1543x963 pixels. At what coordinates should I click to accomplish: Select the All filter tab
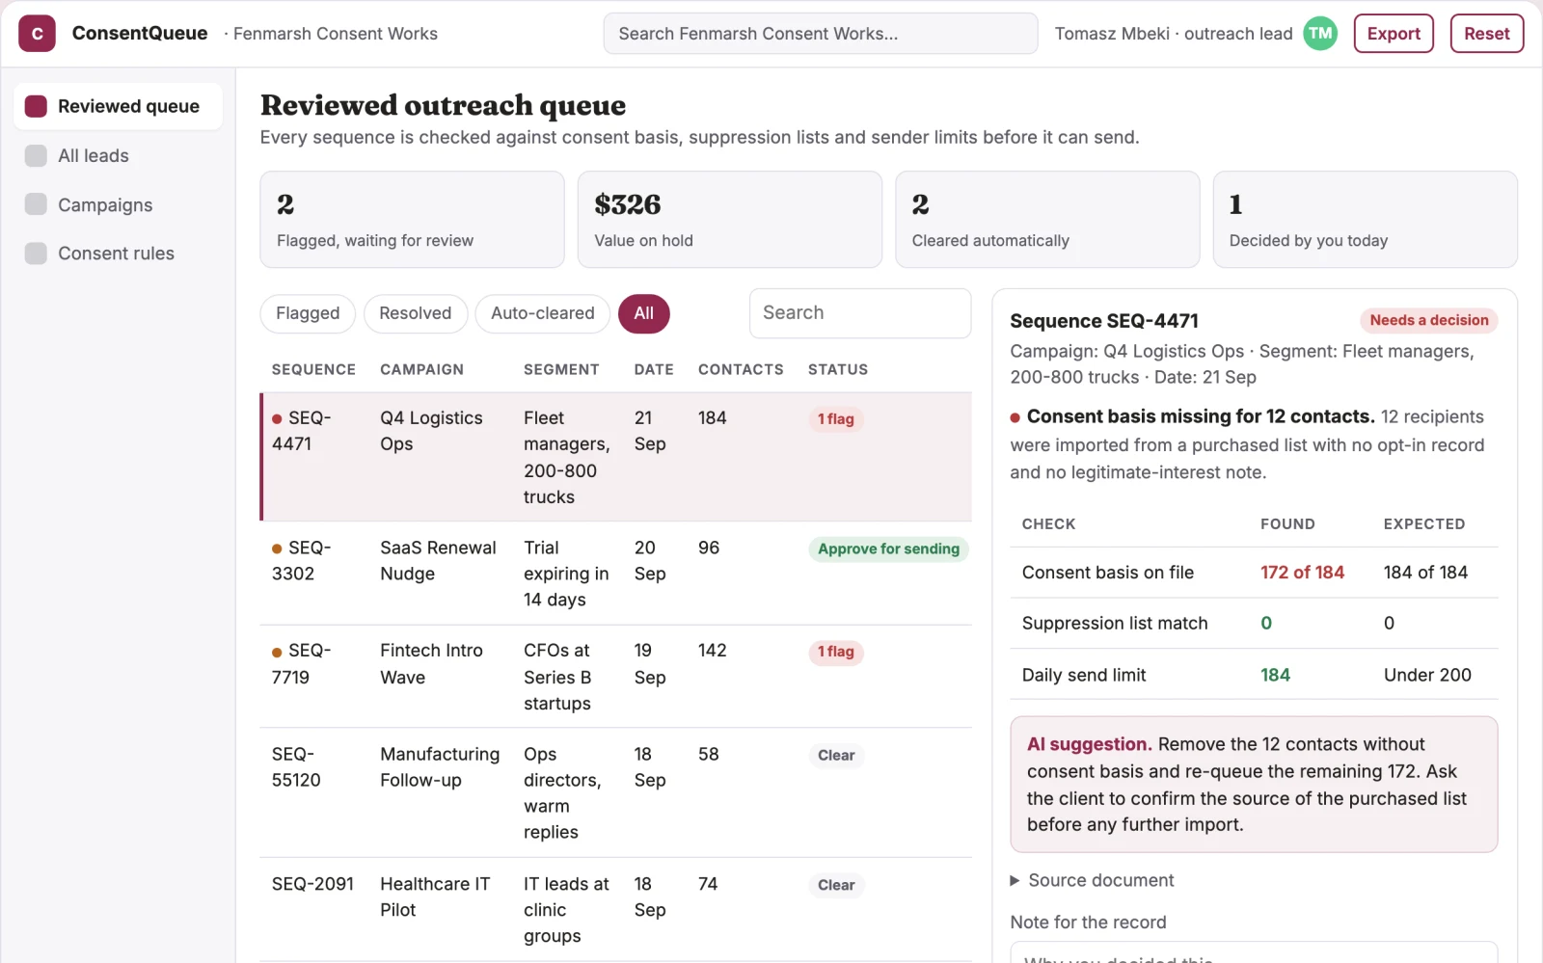click(x=644, y=313)
